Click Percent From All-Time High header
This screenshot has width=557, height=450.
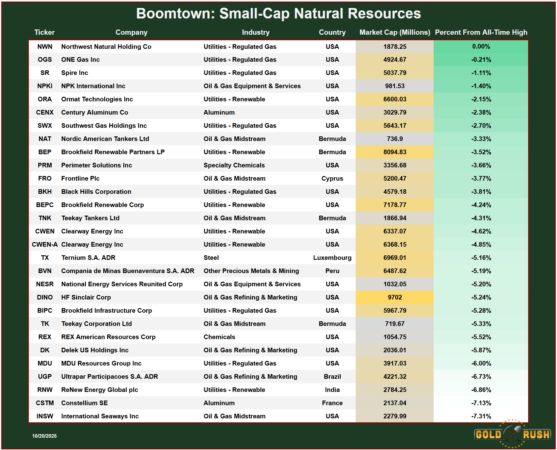click(x=481, y=32)
